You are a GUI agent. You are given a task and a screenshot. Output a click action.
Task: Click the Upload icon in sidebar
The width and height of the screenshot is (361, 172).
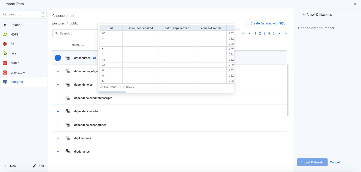pyautogui.click(x=5, y=25)
